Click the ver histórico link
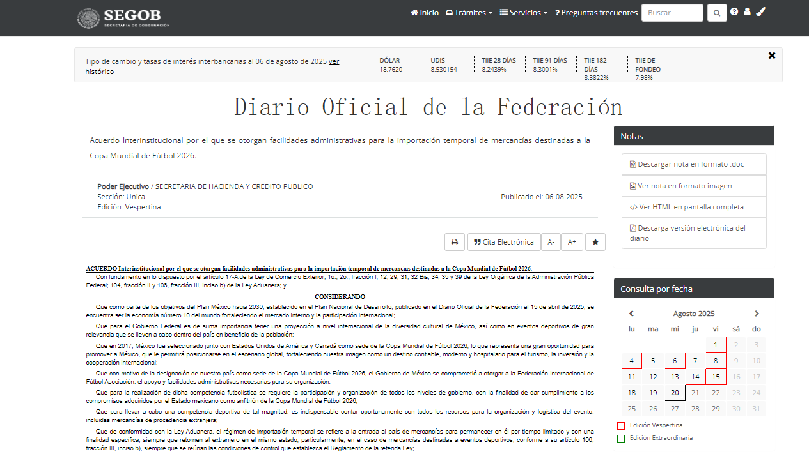The image size is (809, 454). (212, 66)
